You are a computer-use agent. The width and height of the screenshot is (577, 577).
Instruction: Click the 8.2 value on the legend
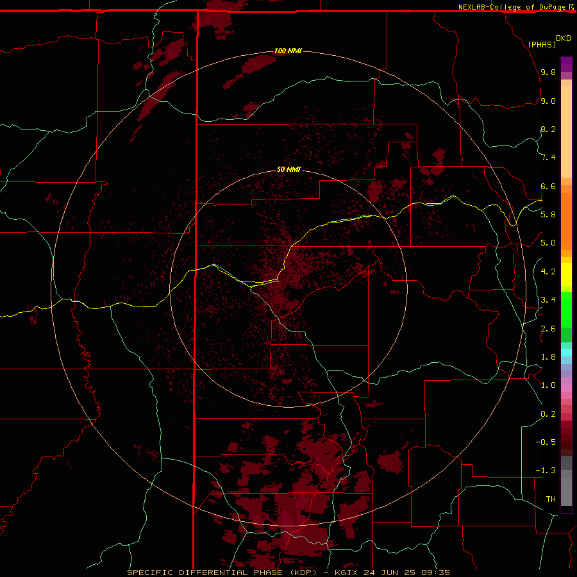click(x=548, y=129)
